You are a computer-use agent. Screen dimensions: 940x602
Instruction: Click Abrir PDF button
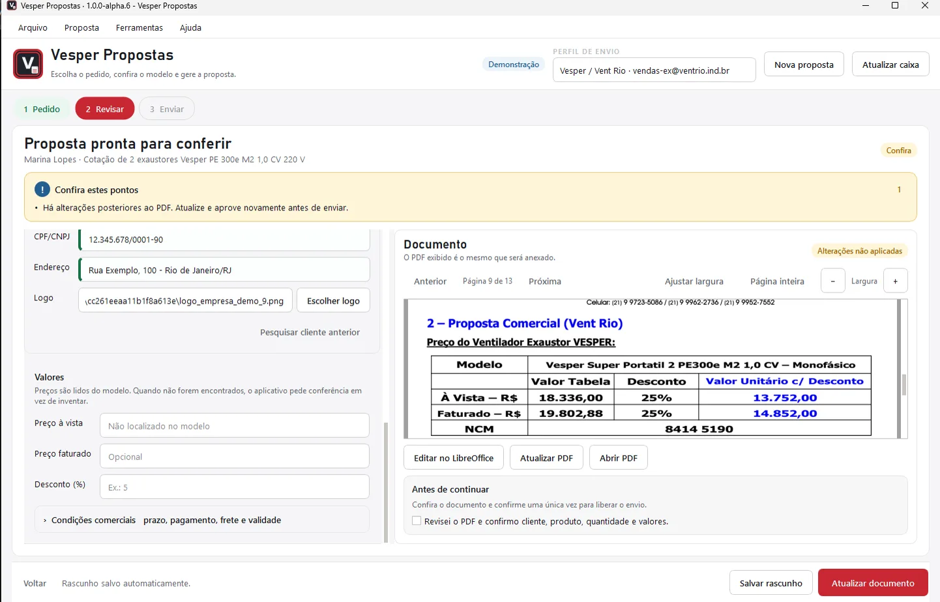tap(619, 458)
